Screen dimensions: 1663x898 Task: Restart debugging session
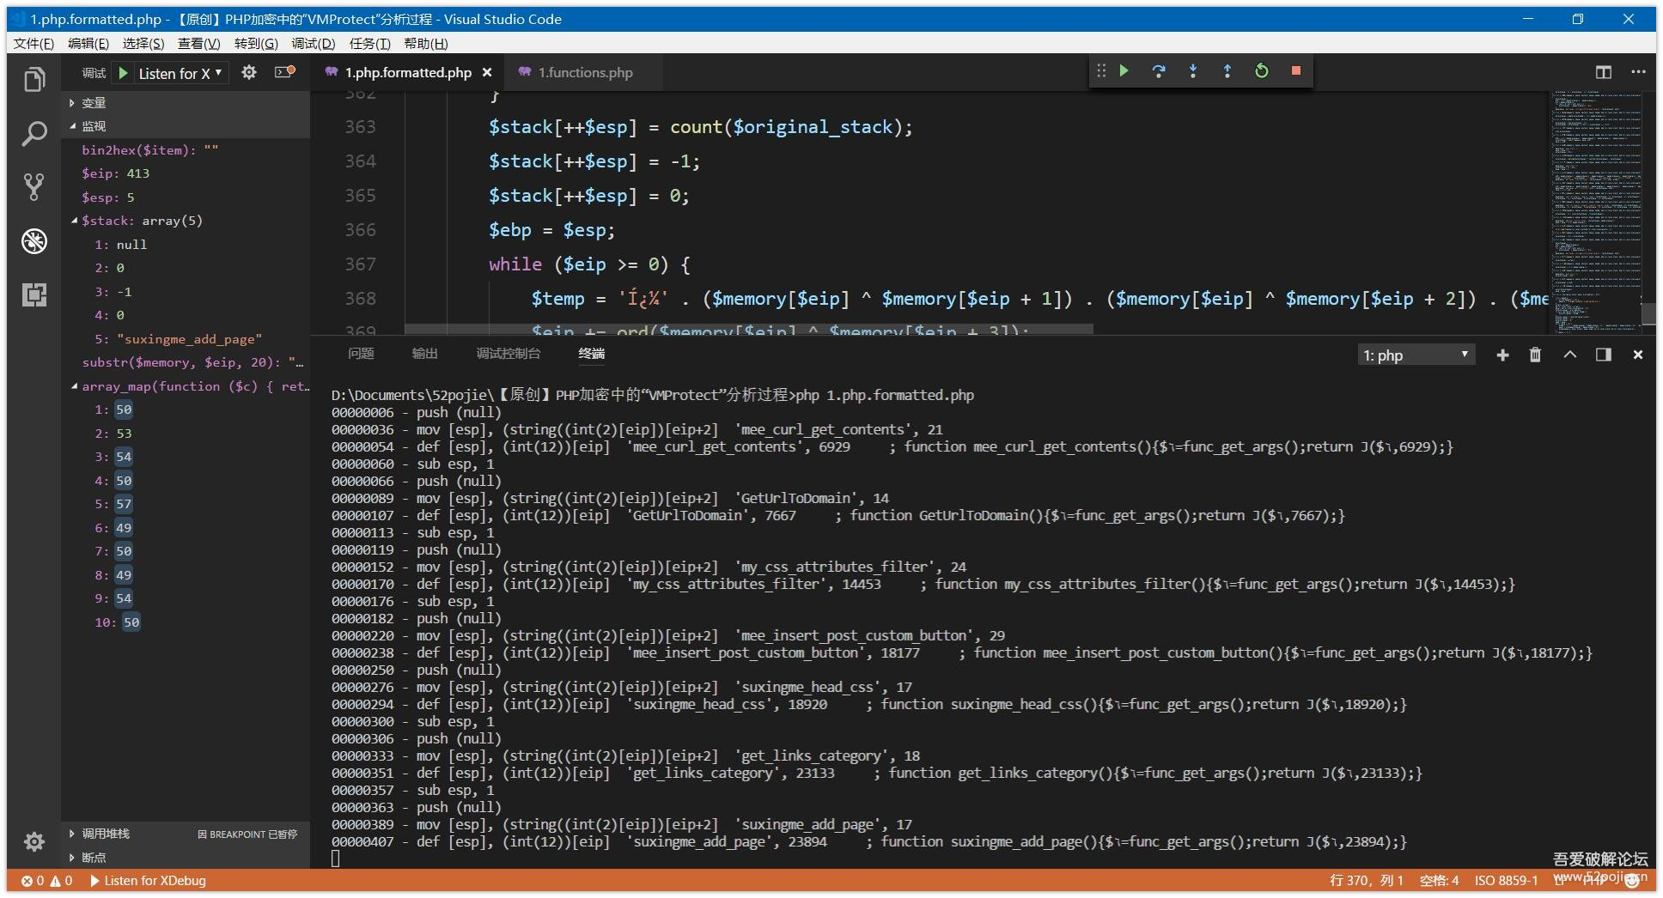1262,70
